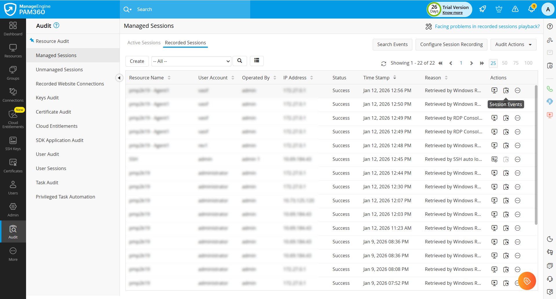Switch to Active Sessions tab

pos(144,43)
